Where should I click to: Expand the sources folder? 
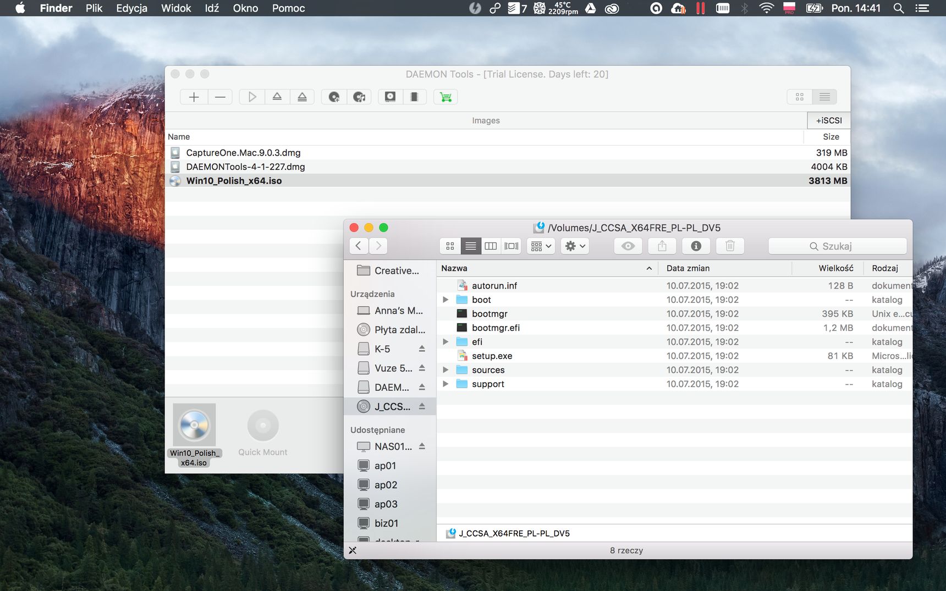[446, 370]
